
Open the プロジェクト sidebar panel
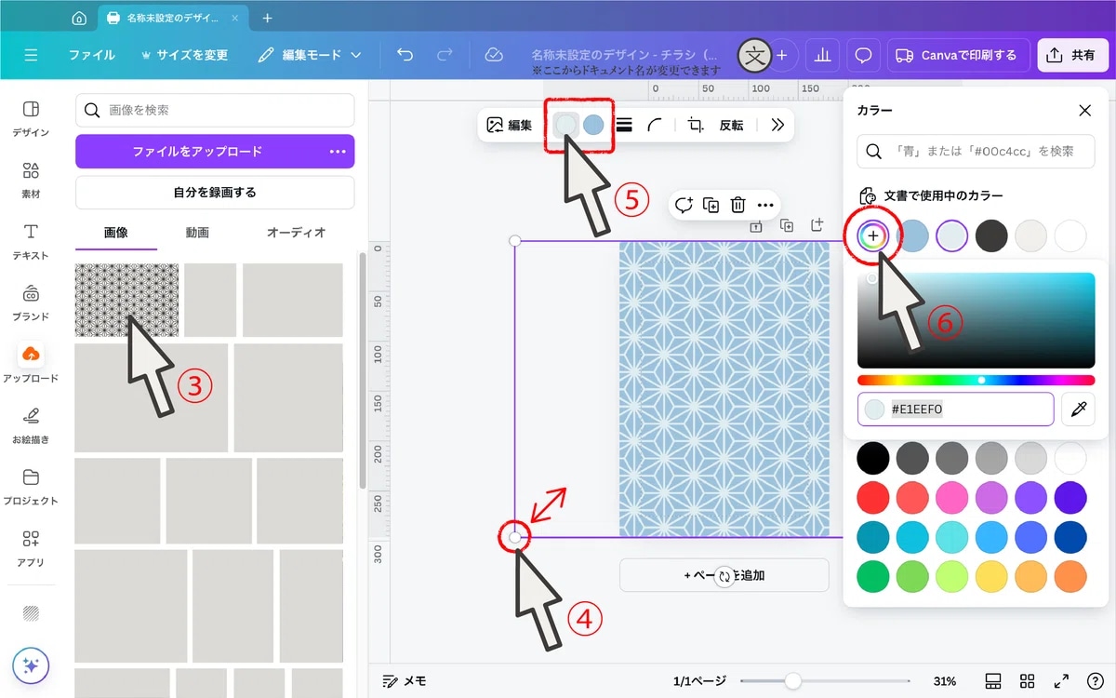pyautogui.click(x=31, y=487)
